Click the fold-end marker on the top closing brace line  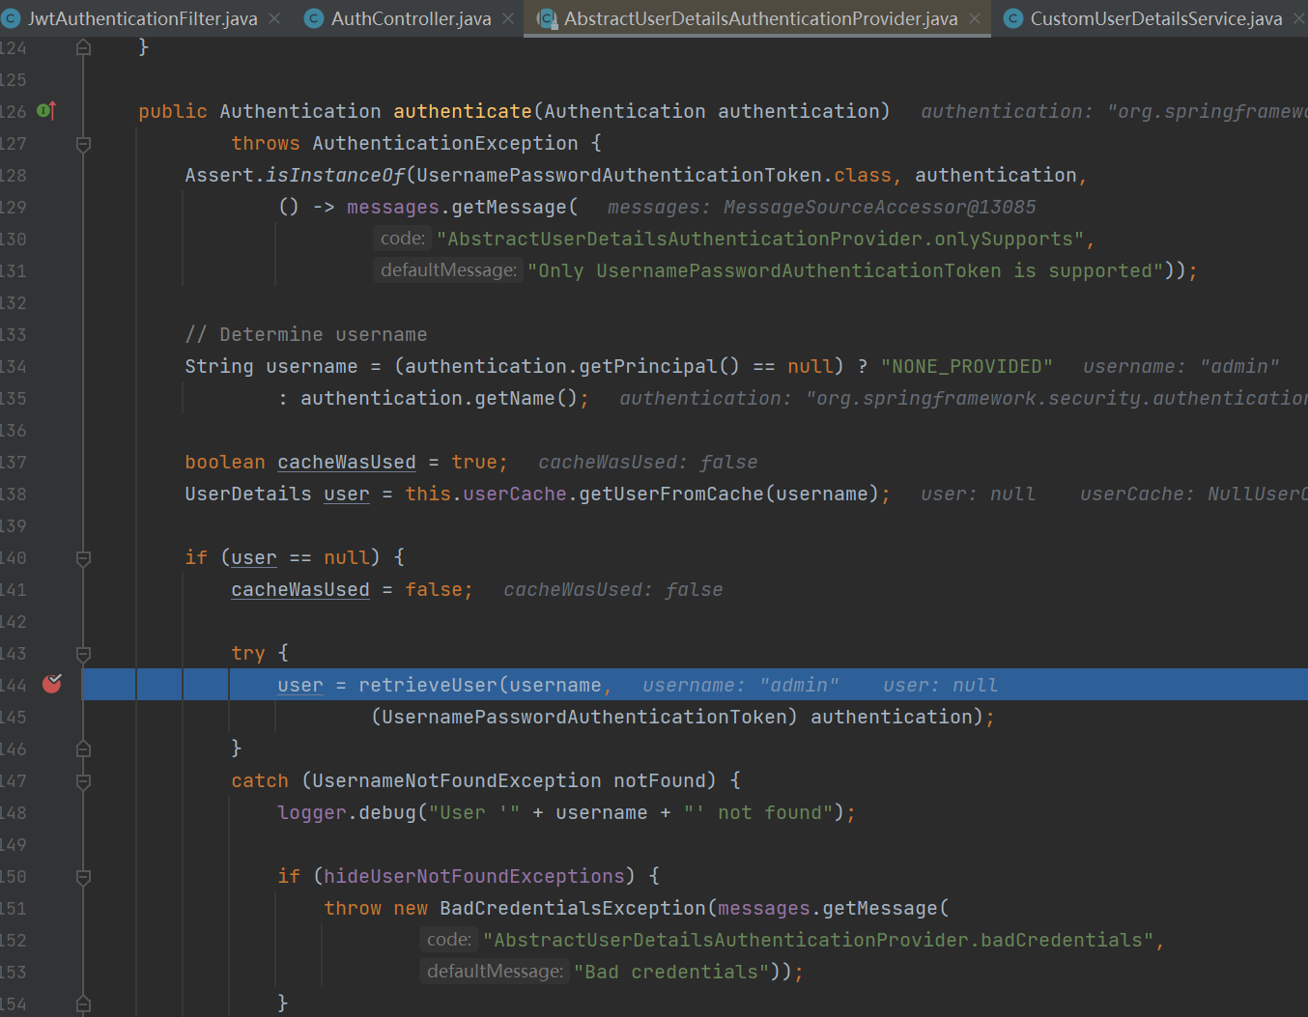(83, 47)
